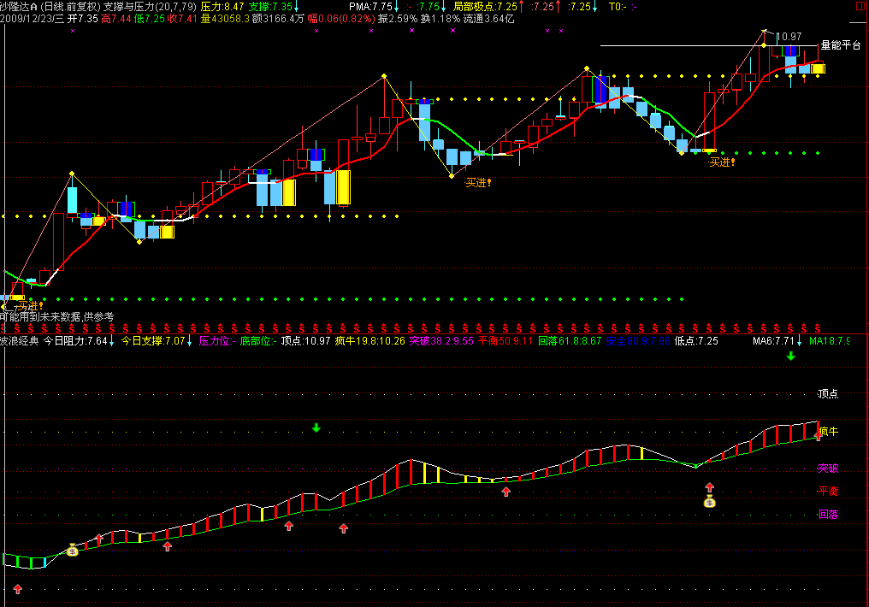This screenshot has width=869, height=607.
Task: Click the 振2.59% amplitude value
Action: (398, 19)
